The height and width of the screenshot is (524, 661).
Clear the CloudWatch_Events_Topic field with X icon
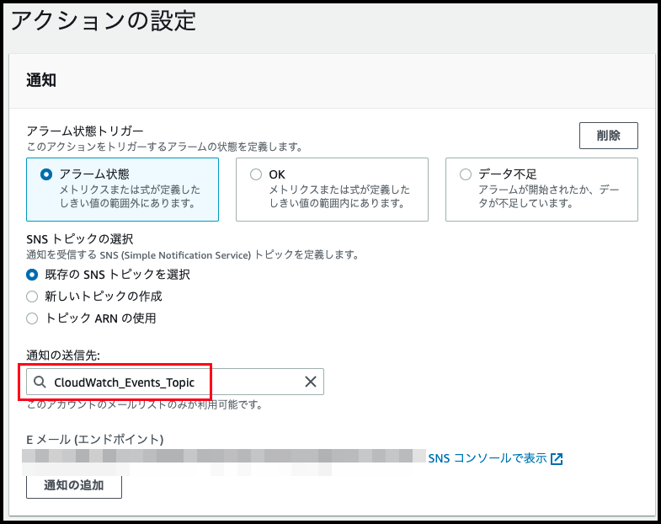click(x=311, y=382)
